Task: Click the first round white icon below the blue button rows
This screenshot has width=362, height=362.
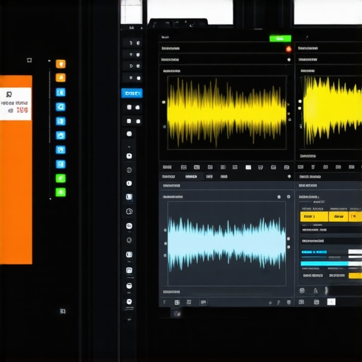Action: click(x=129, y=134)
